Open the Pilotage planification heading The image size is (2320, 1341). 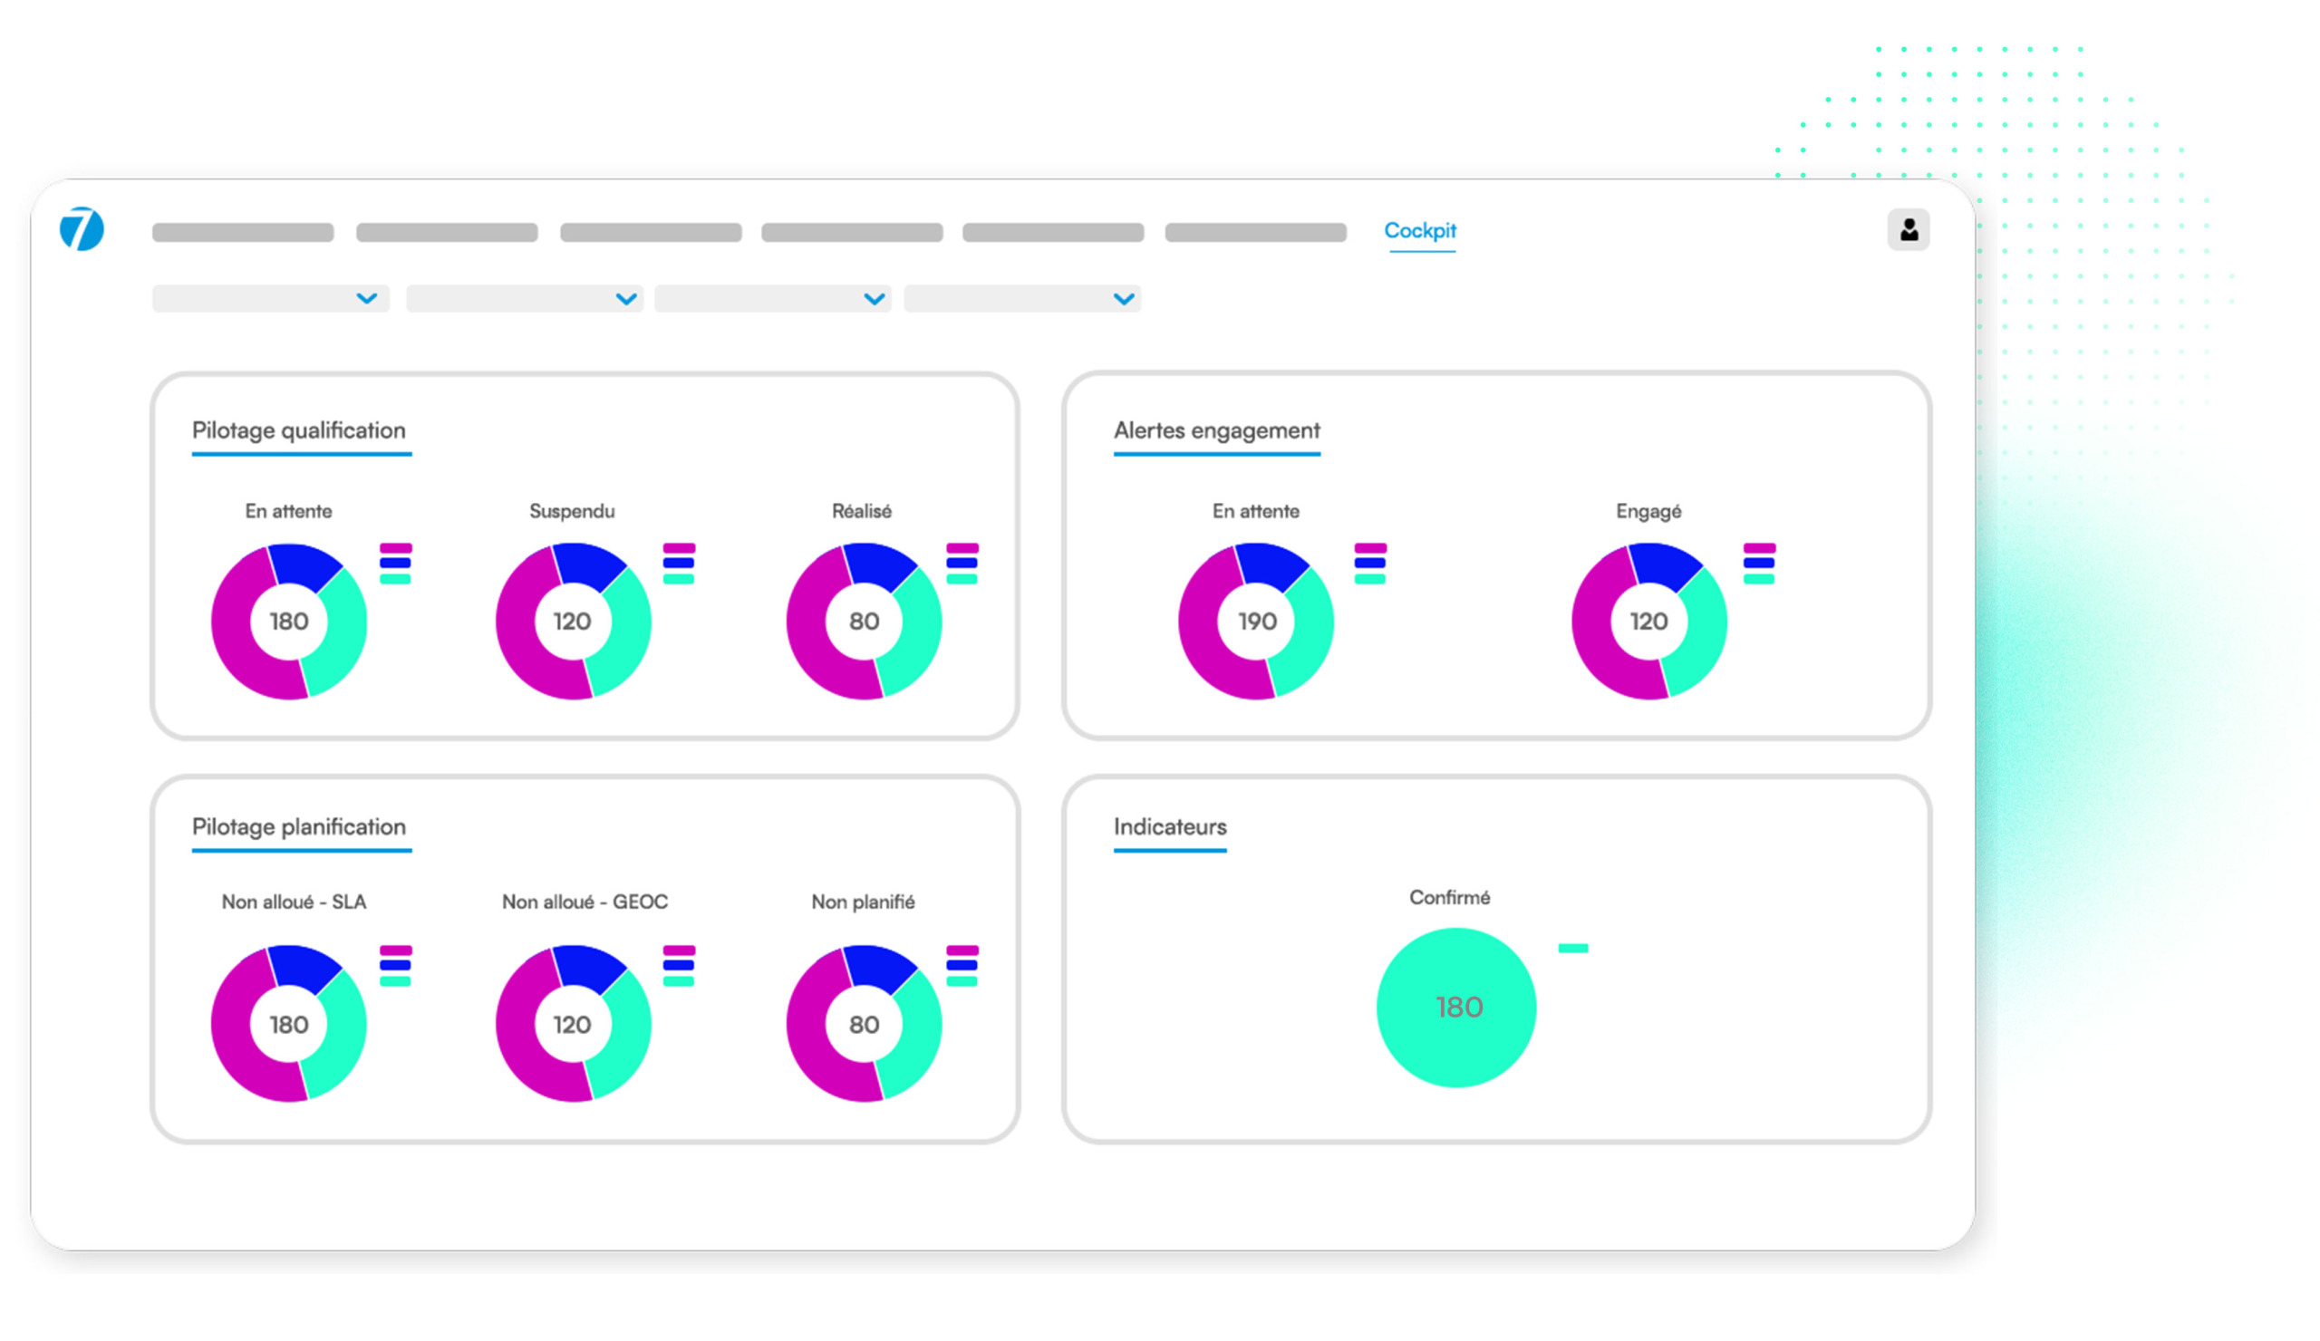(x=299, y=826)
